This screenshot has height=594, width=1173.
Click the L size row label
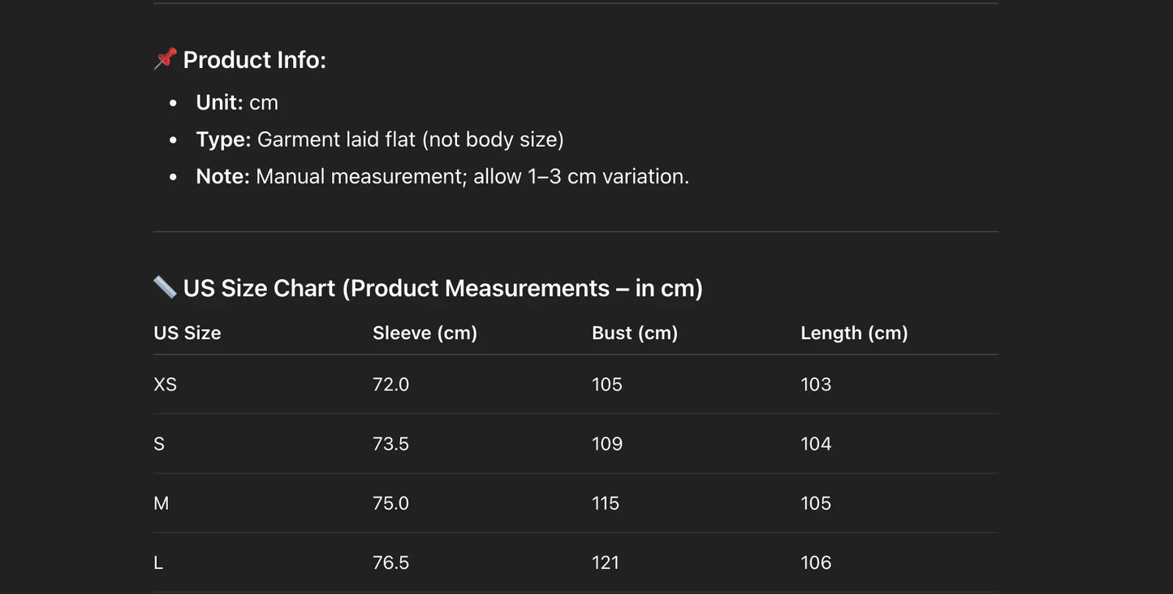pos(158,562)
